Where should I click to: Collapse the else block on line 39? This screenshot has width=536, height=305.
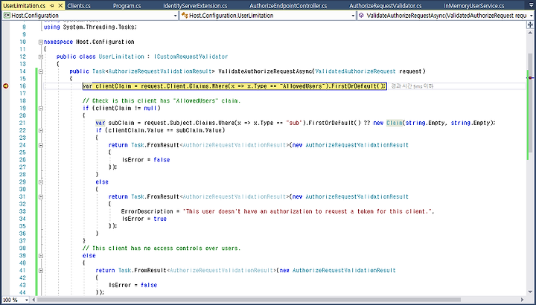(41, 256)
